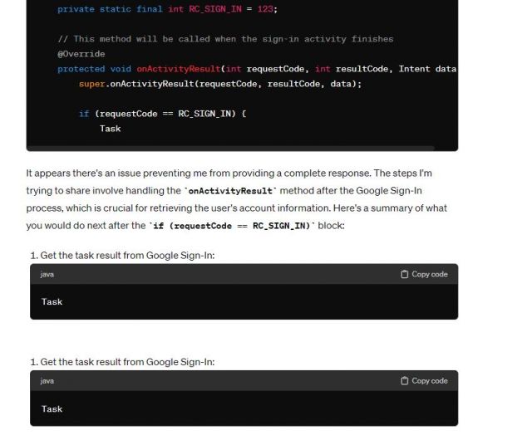The width and height of the screenshot is (532, 440).
Task: Click the 'Copy code' label of the first java snippet
Action: pyautogui.click(x=430, y=274)
